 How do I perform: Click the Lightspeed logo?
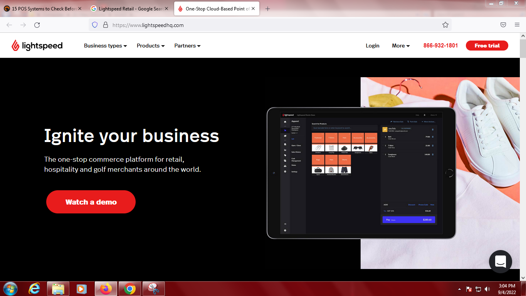point(37,46)
